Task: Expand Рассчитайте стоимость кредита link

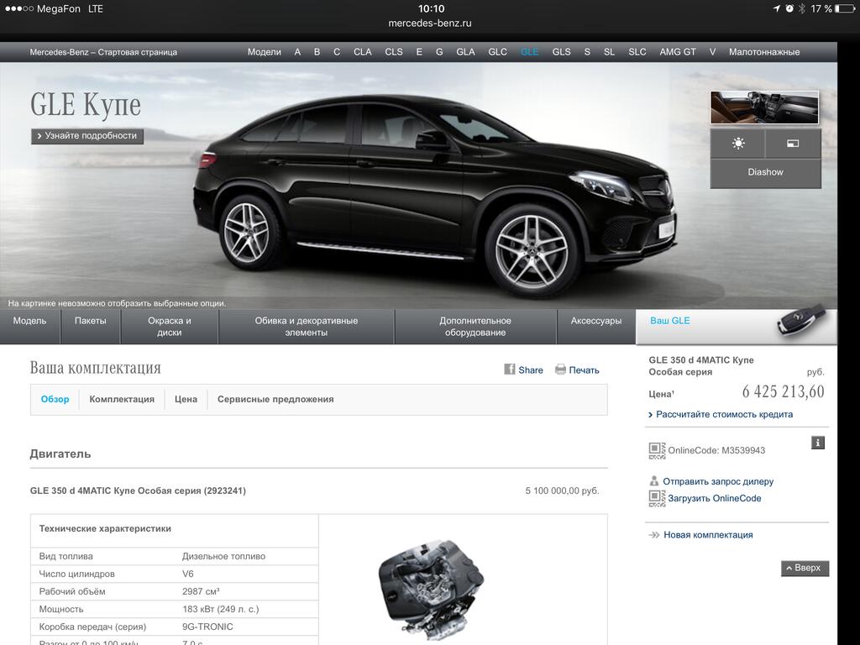Action: tap(723, 414)
